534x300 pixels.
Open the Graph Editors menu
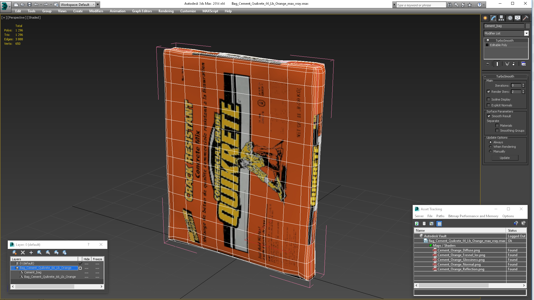(x=142, y=11)
